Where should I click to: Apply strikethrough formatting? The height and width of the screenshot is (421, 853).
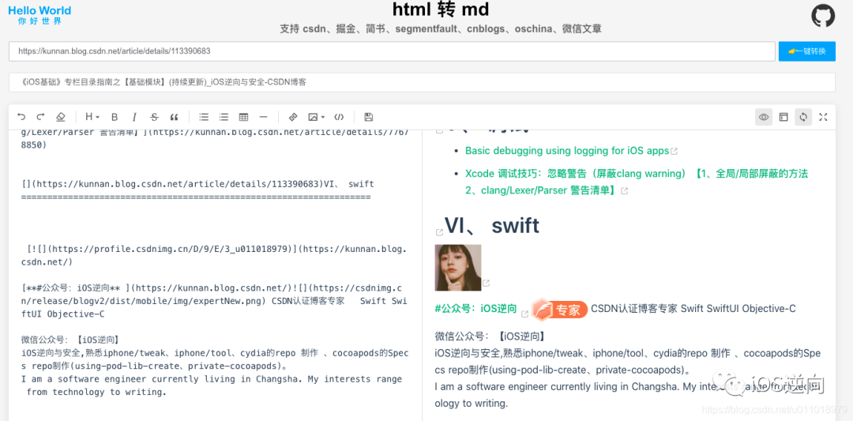coord(155,116)
